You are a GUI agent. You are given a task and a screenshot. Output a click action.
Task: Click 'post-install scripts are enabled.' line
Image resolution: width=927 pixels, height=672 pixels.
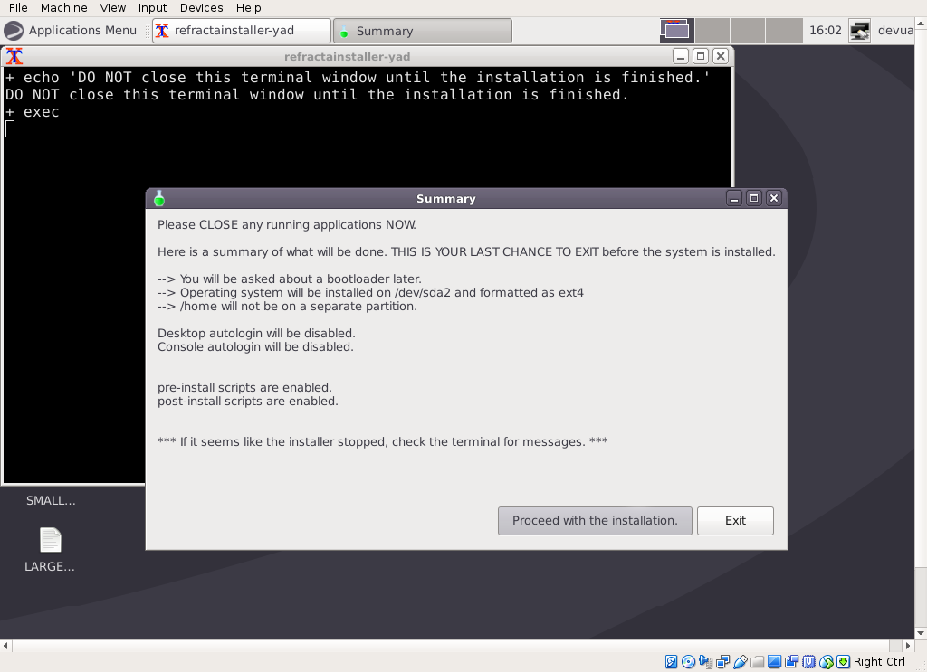point(248,402)
